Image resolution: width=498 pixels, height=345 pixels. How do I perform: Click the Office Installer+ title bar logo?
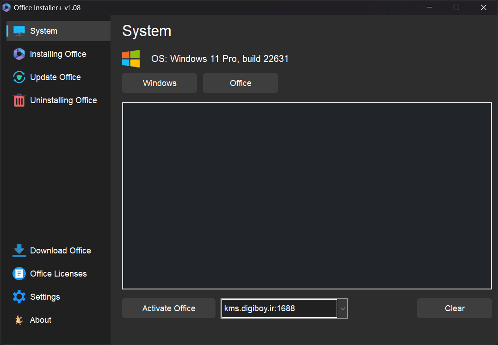6,7
